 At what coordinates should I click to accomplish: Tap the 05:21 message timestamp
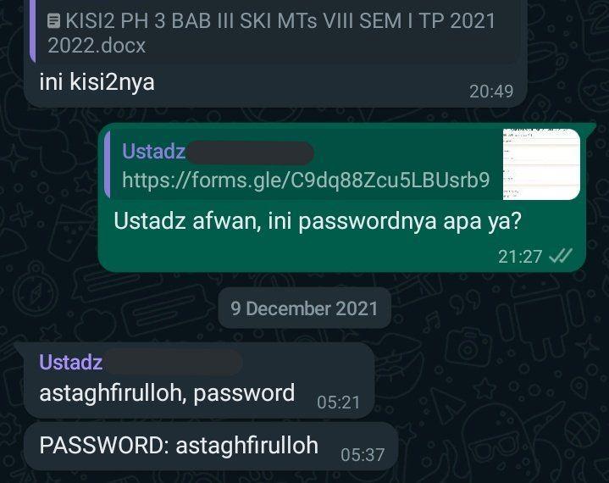pyautogui.click(x=338, y=402)
